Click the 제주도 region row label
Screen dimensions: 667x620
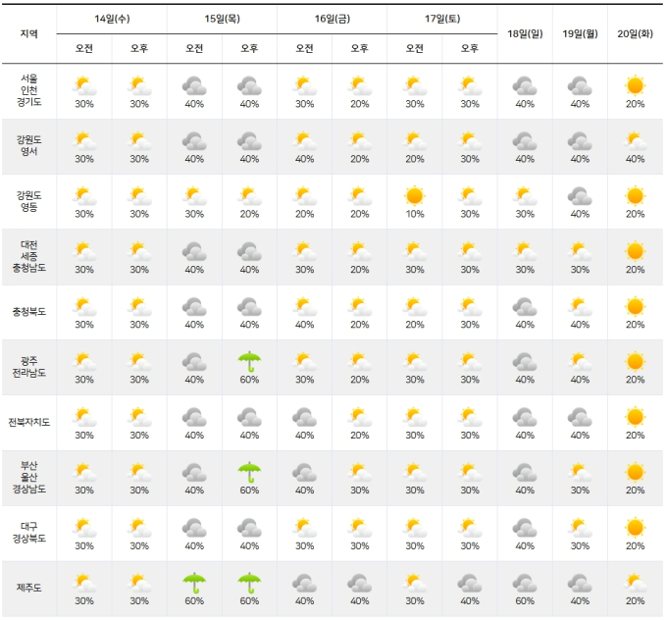[x=28, y=588]
